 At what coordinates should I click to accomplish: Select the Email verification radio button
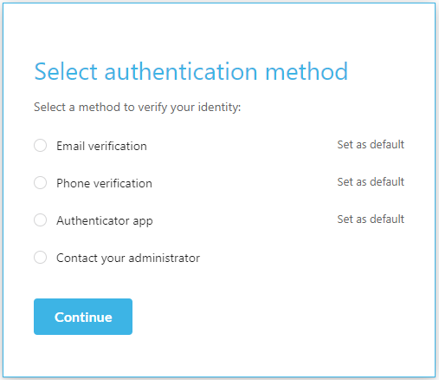[x=40, y=146]
